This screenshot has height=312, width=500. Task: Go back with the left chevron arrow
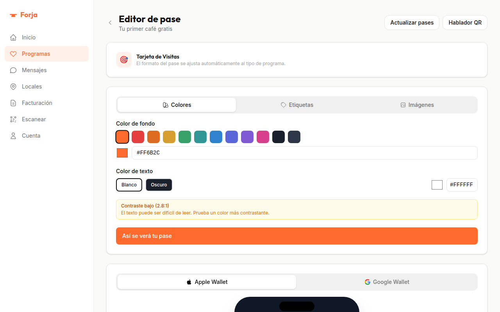click(x=110, y=23)
